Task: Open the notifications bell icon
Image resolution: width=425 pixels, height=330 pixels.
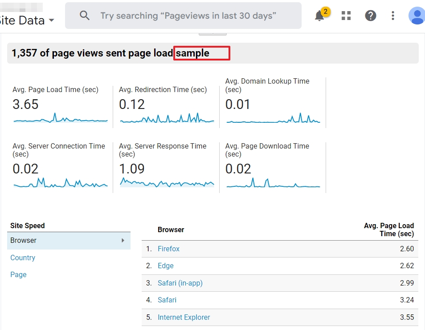Action: (320, 16)
